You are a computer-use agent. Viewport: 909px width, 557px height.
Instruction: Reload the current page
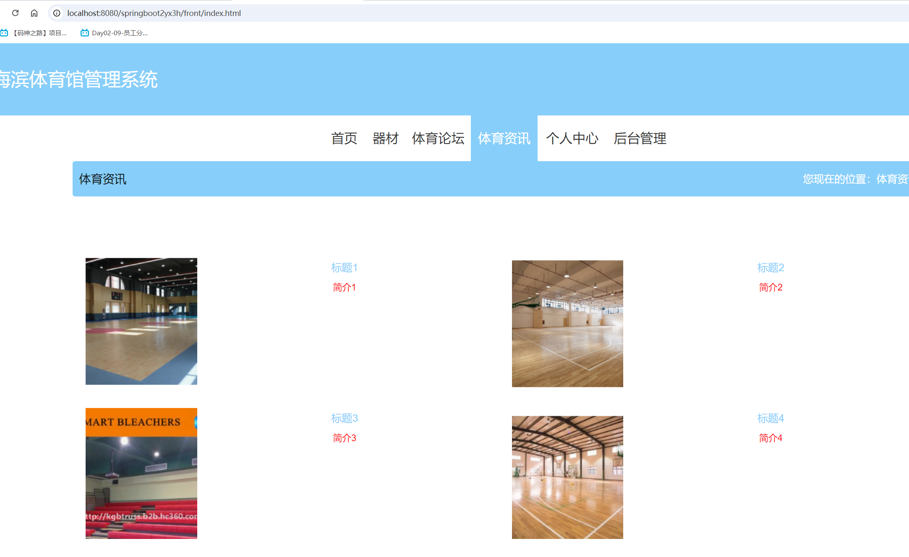(16, 13)
